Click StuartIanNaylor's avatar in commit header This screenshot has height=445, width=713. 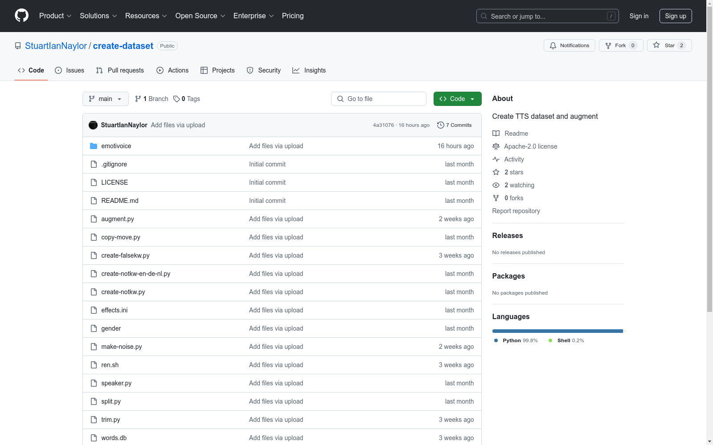[x=93, y=125]
